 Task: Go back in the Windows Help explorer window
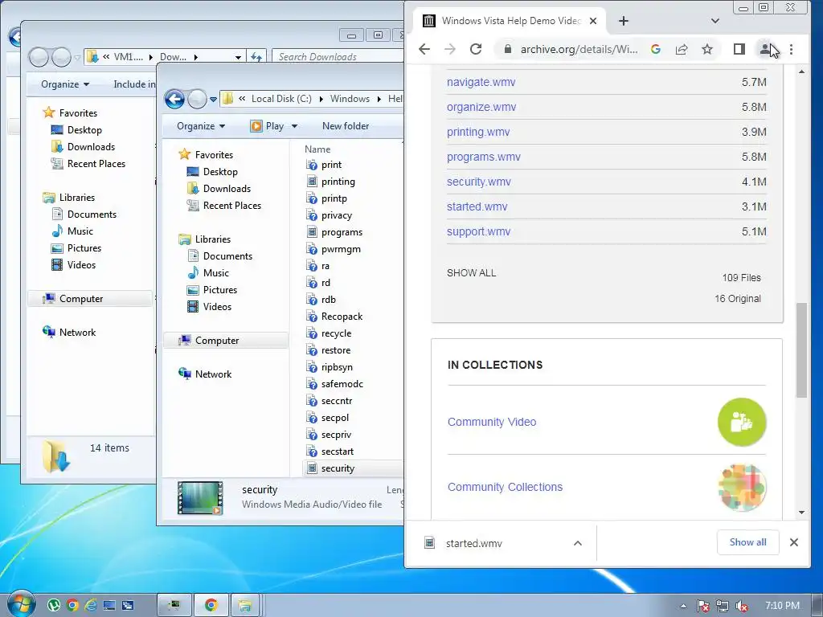(x=174, y=99)
